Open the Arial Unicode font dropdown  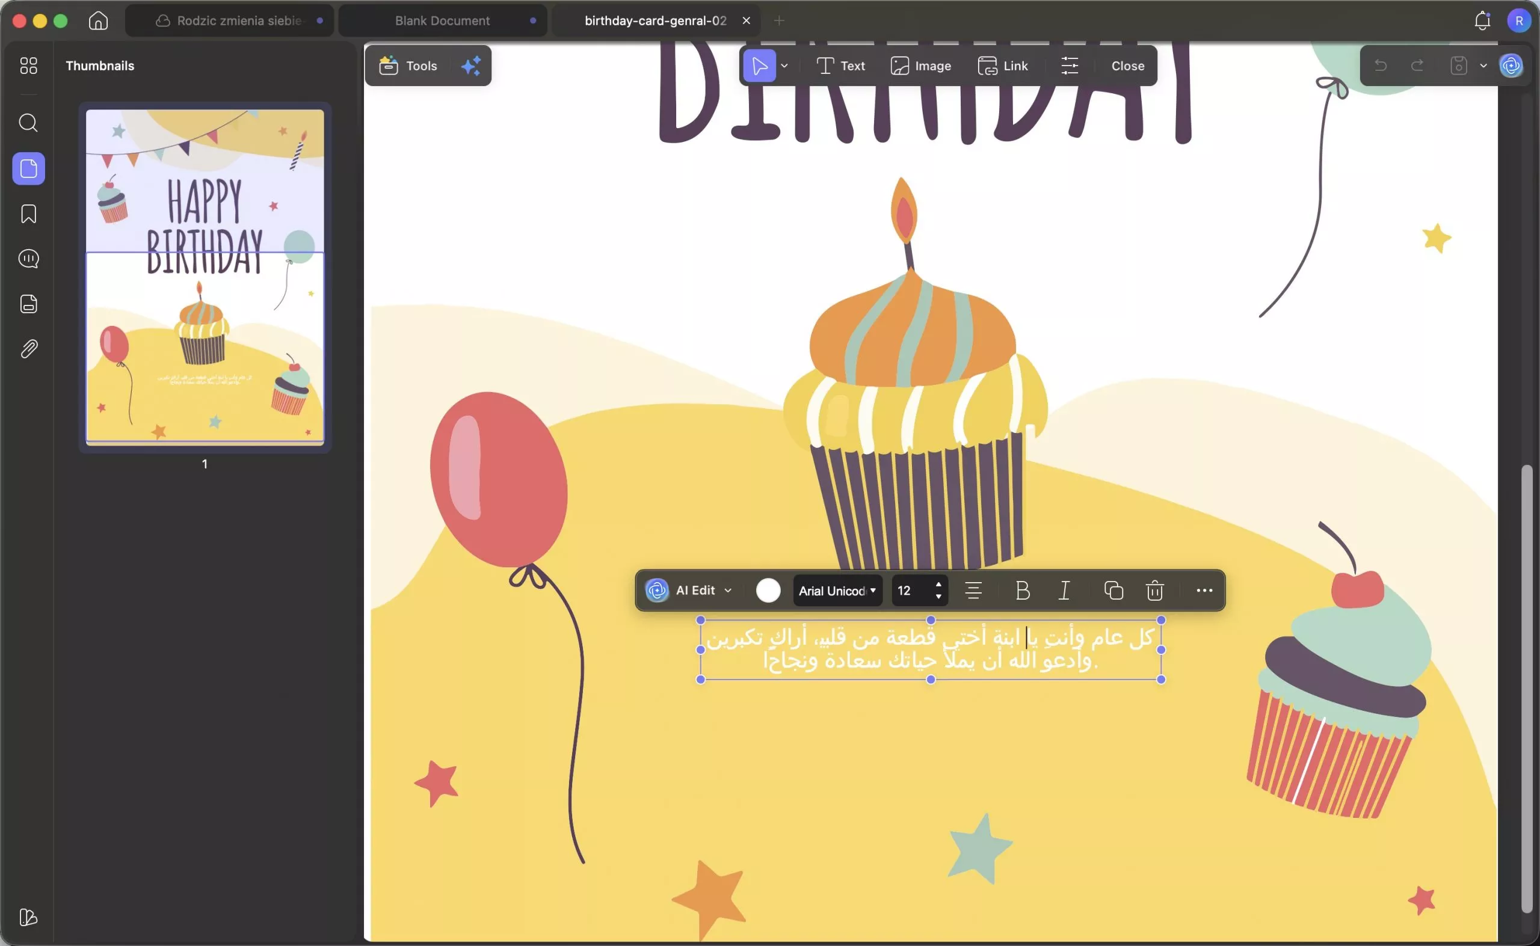[837, 590]
